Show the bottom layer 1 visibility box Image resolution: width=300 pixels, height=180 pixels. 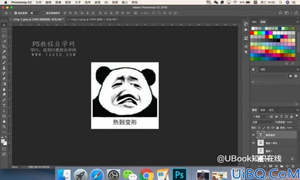(x=253, y=151)
